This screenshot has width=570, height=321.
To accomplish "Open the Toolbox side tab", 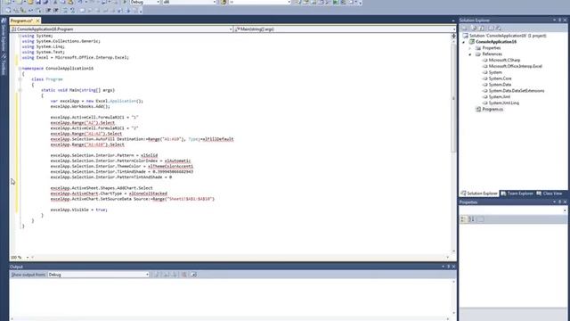I will [4, 65].
